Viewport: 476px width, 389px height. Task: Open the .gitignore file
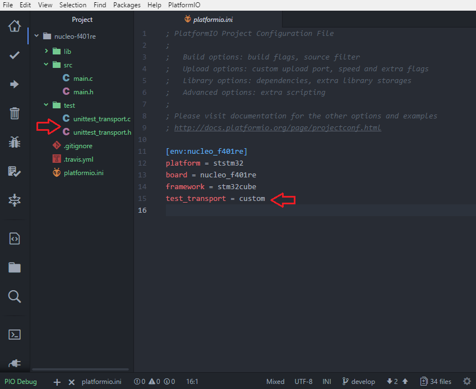78,146
